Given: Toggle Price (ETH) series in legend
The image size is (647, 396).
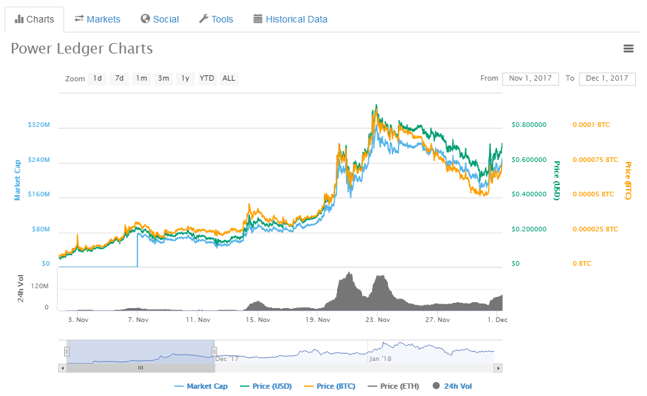Looking at the screenshot, I should coord(393,386).
